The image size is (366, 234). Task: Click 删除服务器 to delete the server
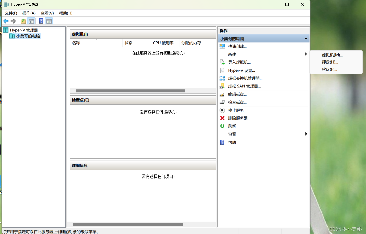238,118
